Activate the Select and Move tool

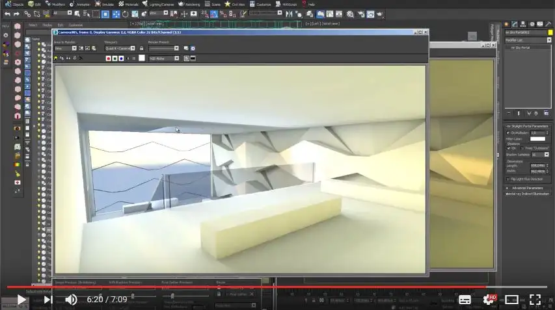tap(116, 14)
